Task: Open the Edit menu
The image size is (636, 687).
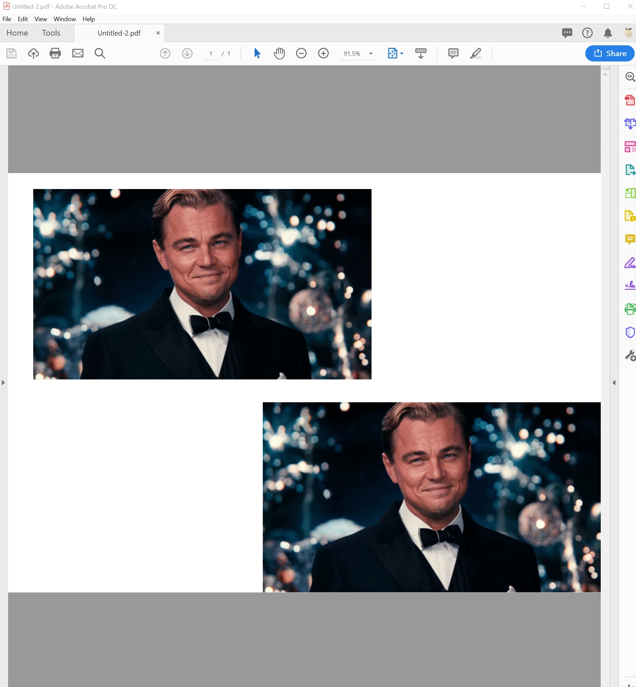Action: click(x=23, y=19)
